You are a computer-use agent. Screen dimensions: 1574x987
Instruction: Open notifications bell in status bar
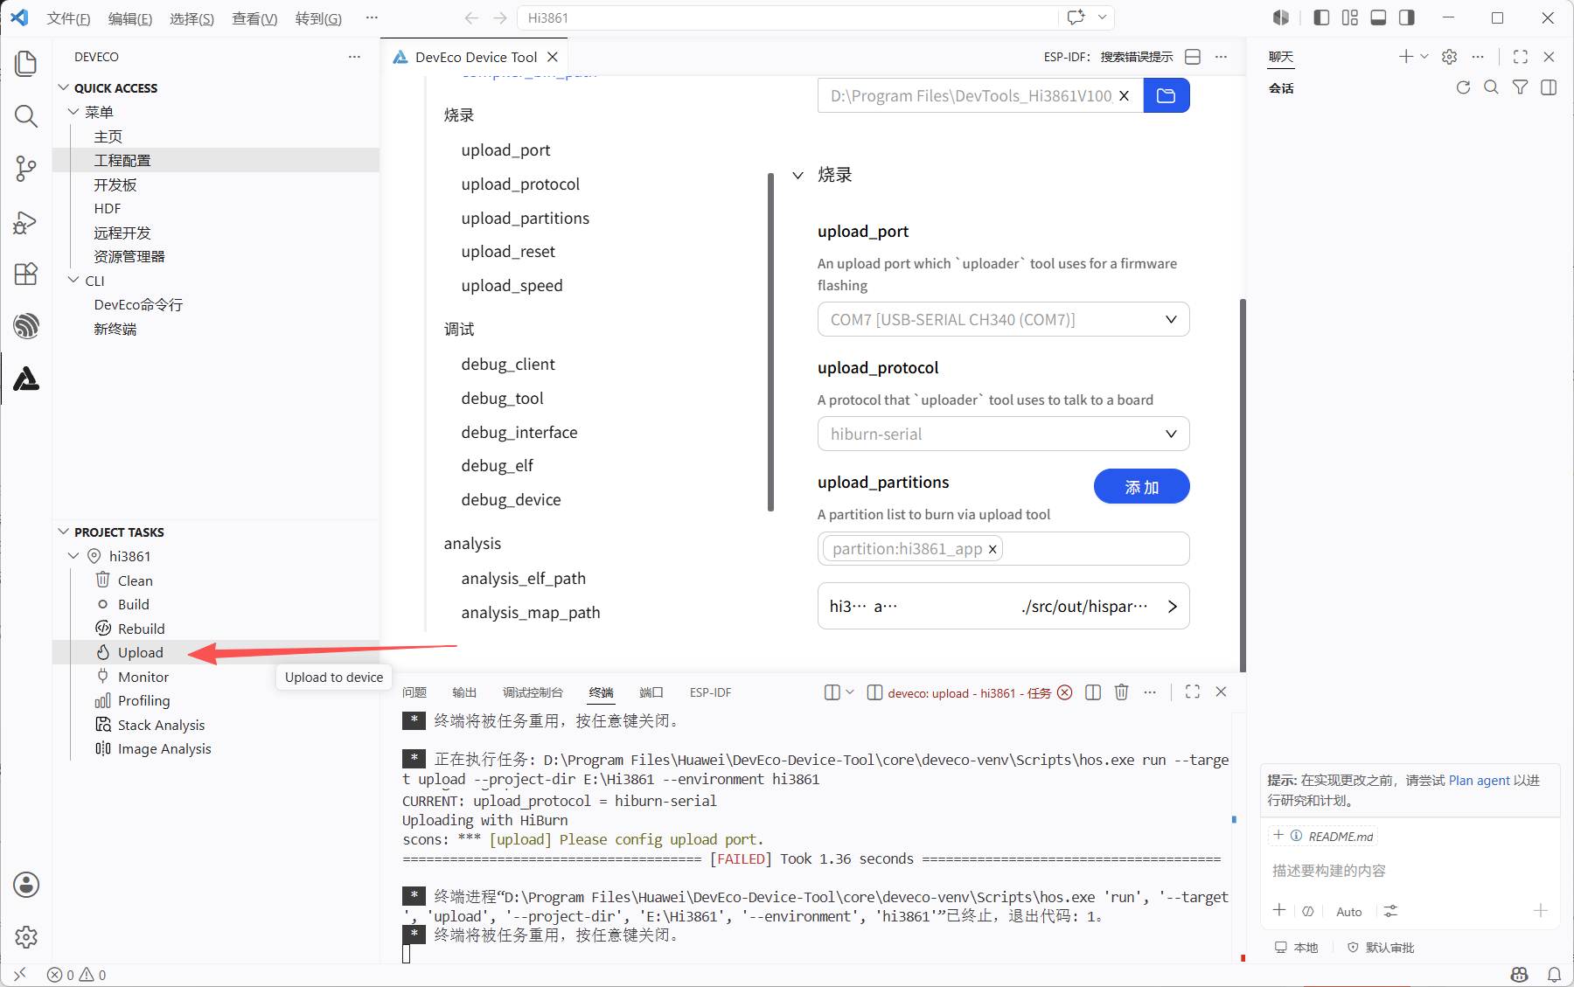tap(1555, 974)
